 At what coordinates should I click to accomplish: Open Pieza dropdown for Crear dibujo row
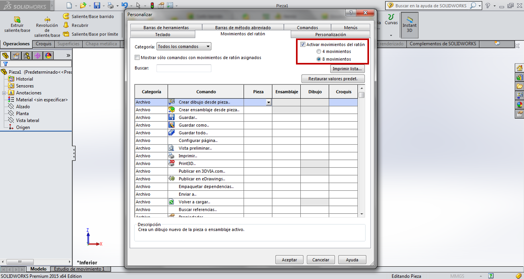pos(269,102)
